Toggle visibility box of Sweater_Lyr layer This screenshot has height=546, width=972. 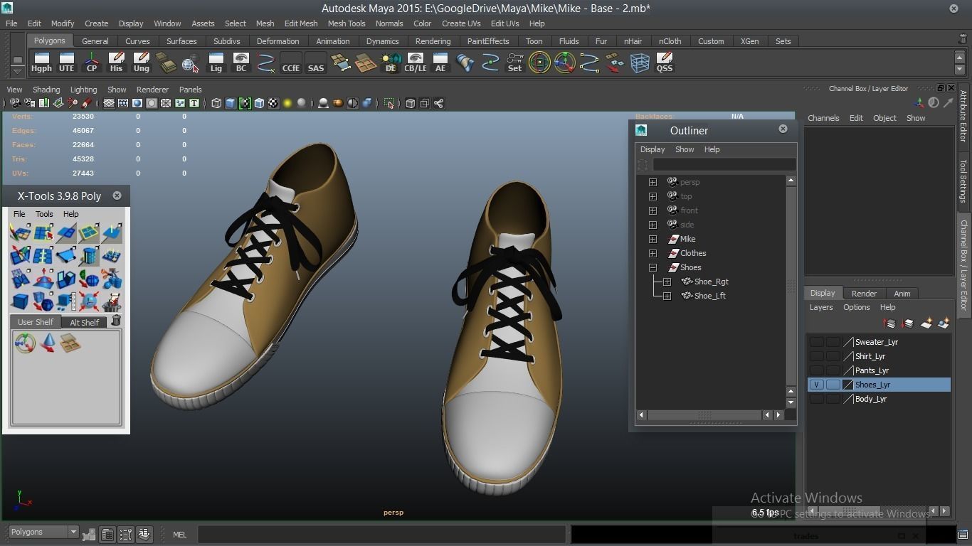coord(816,342)
